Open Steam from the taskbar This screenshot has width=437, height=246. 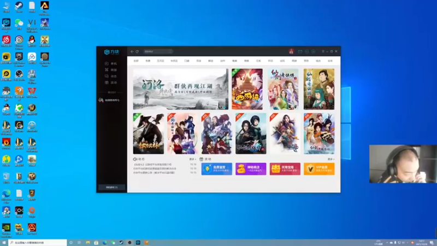click(x=121, y=243)
